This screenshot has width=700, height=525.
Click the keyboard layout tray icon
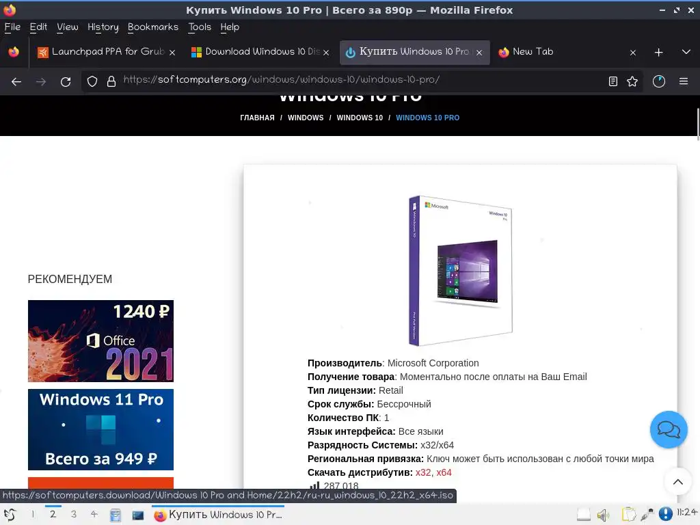(x=584, y=515)
